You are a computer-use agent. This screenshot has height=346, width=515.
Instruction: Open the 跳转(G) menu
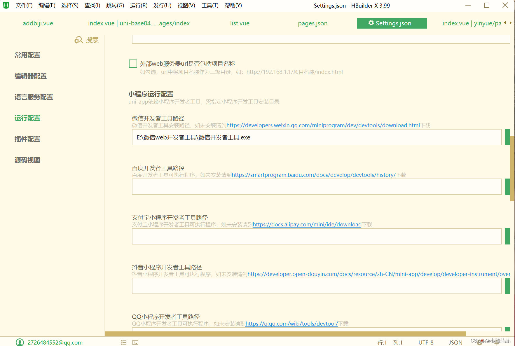pyautogui.click(x=115, y=6)
